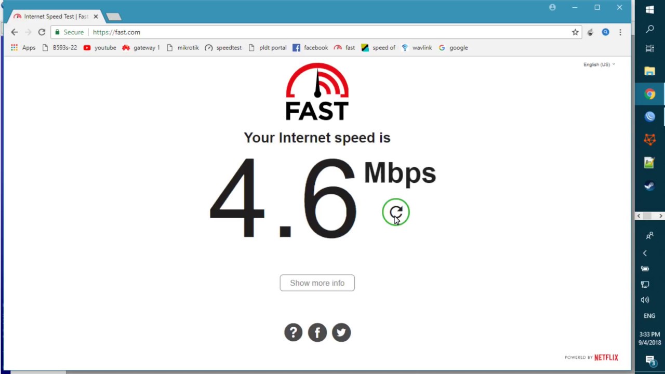Viewport: 665px width, 374px height.
Task: Open the volume control in the taskbar
Action: pos(645,300)
